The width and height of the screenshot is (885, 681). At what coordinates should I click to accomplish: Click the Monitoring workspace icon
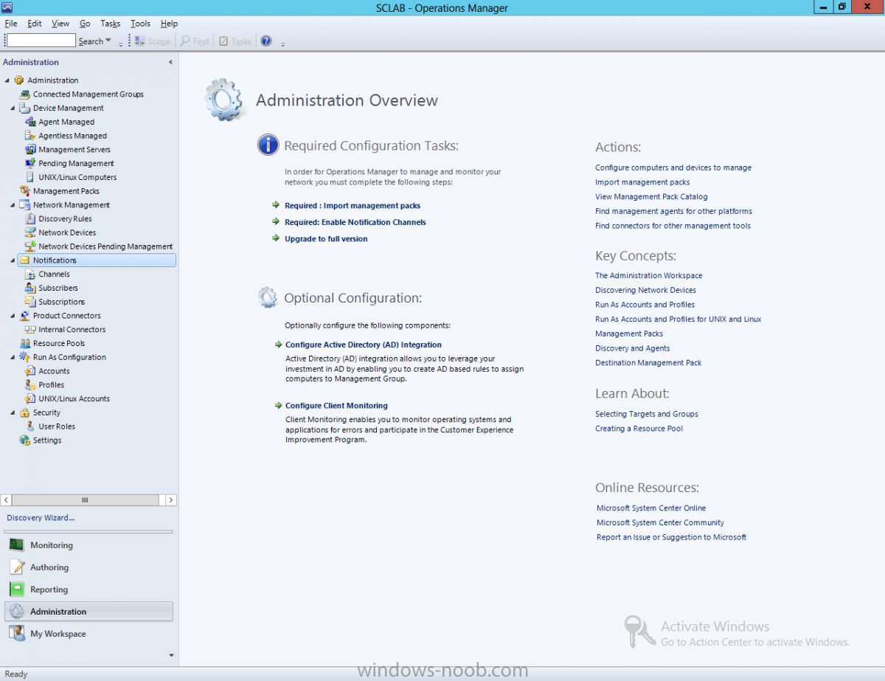(16, 545)
